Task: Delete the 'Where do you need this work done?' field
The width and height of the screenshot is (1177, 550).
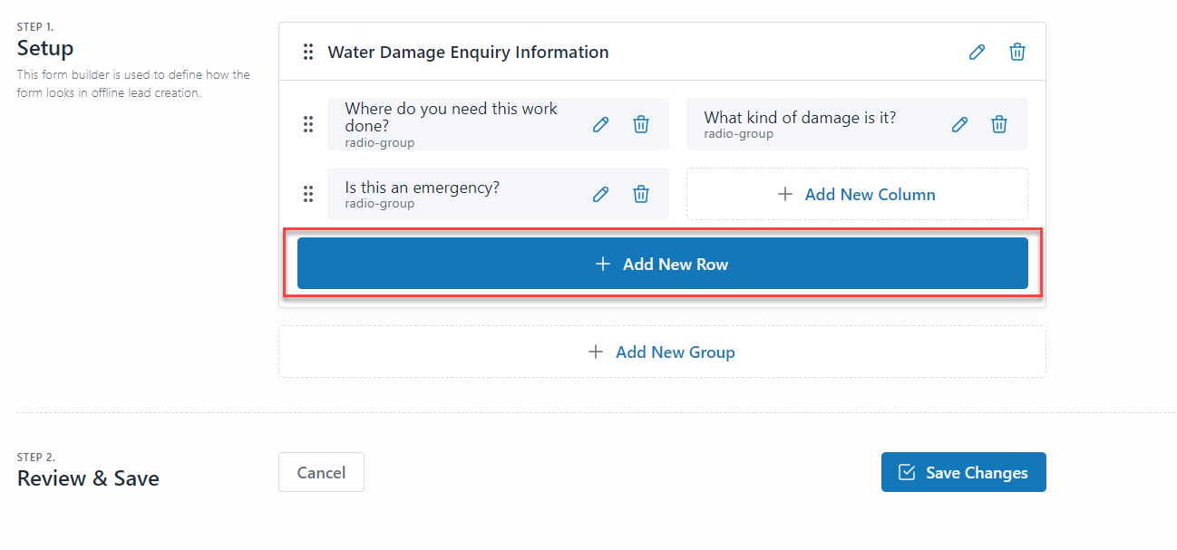Action: pyautogui.click(x=640, y=123)
